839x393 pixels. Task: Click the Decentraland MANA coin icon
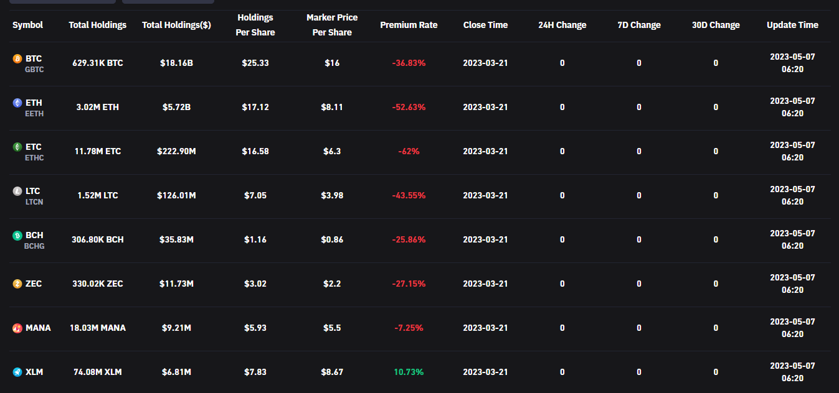(17, 328)
